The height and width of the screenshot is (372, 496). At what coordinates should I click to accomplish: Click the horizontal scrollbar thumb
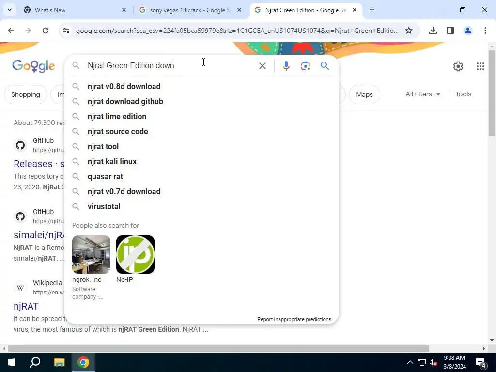click(218, 348)
